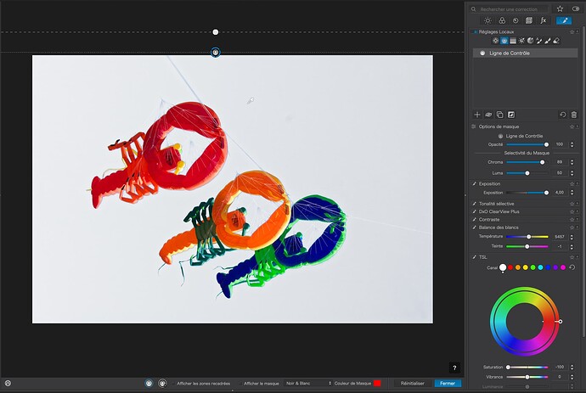Select the purple TSL channel
Viewport: 586px width, 393px height.
(x=555, y=267)
